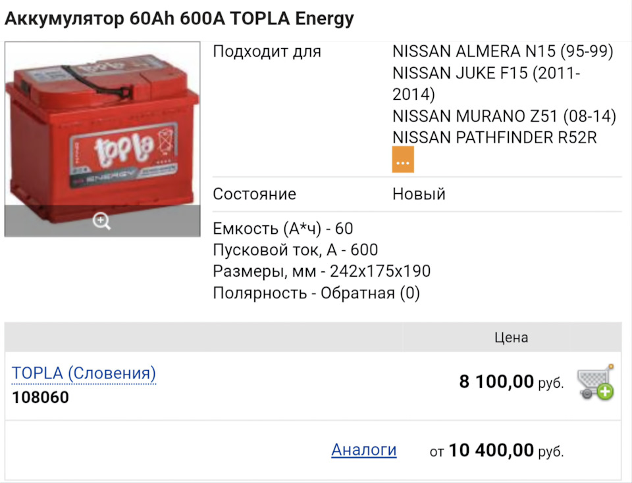Click the Подходит для label
Viewport: 632px width, 483px height.
click(x=267, y=52)
